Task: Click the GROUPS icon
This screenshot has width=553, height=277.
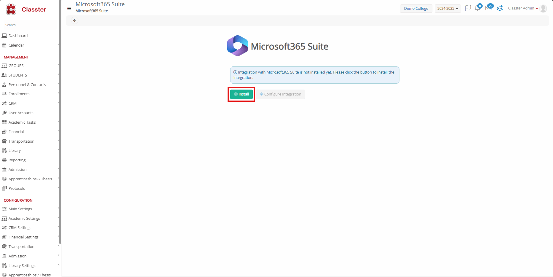Action: point(4,66)
